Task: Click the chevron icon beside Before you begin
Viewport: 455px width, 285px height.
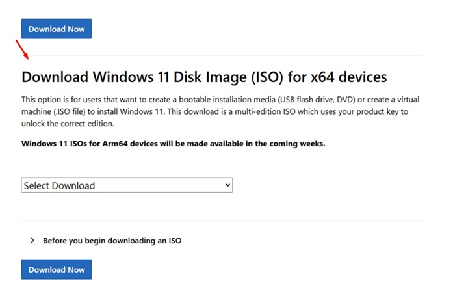Action: (32, 240)
